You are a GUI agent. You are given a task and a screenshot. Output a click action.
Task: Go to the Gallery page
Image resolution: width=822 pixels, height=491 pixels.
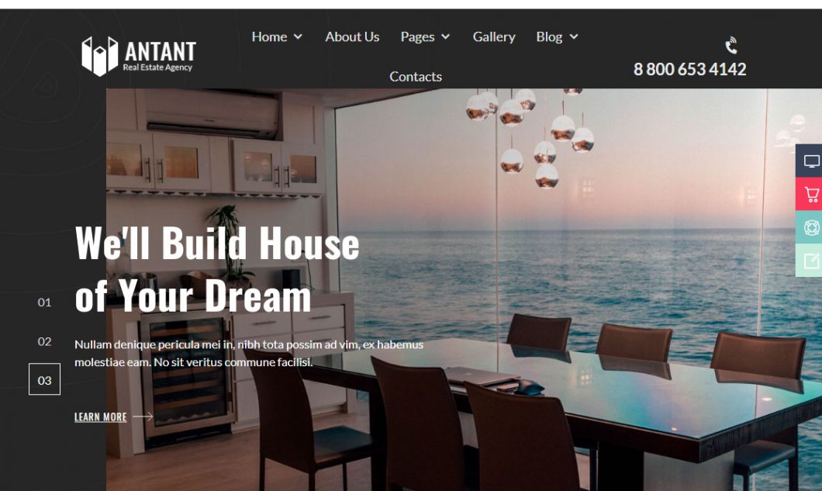(494, 36)
